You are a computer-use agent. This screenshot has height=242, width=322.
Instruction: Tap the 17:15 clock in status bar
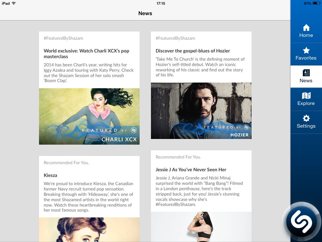pos(161,3)
